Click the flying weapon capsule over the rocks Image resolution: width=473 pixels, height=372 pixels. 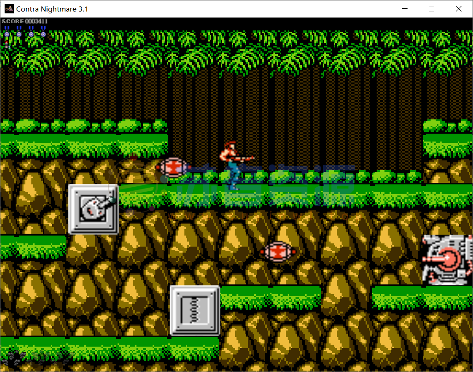click(278, 251)
